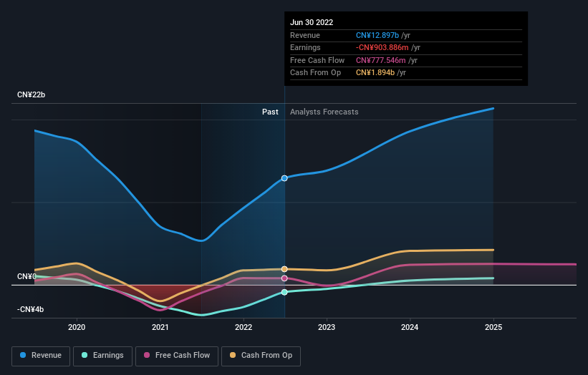Click the Earnings label in the tooltip
The width and height of the screenshot is (588, 375).
(305, 47)
